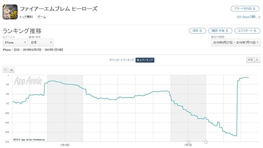Image resolution: width=263 pixels, height=148 pixels.
Task: Toggle the hourly 時間 granularity button
Action: point(250,60)
